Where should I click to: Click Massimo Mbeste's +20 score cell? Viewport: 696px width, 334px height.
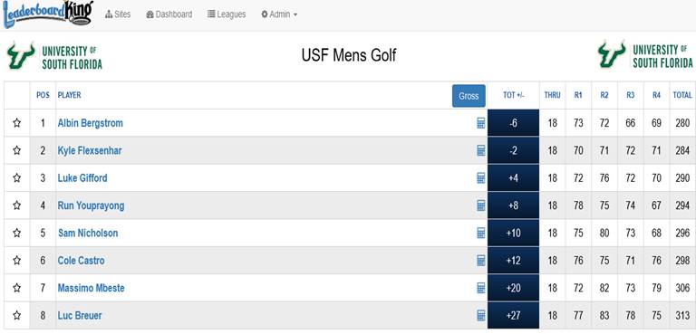click(x=513, y=289)
